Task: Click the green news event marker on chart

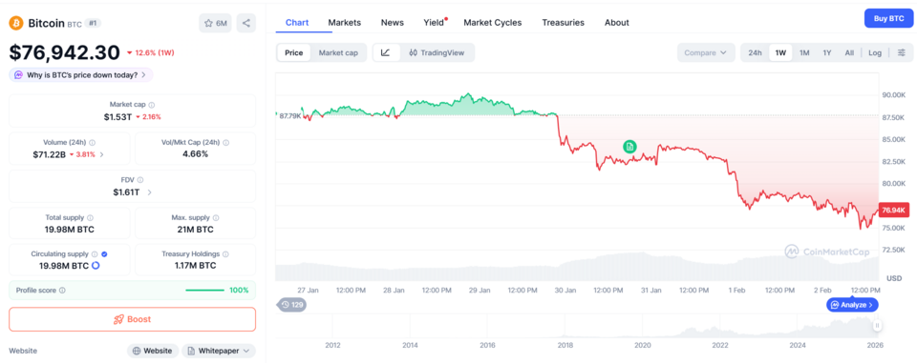Action: point(629,147)
